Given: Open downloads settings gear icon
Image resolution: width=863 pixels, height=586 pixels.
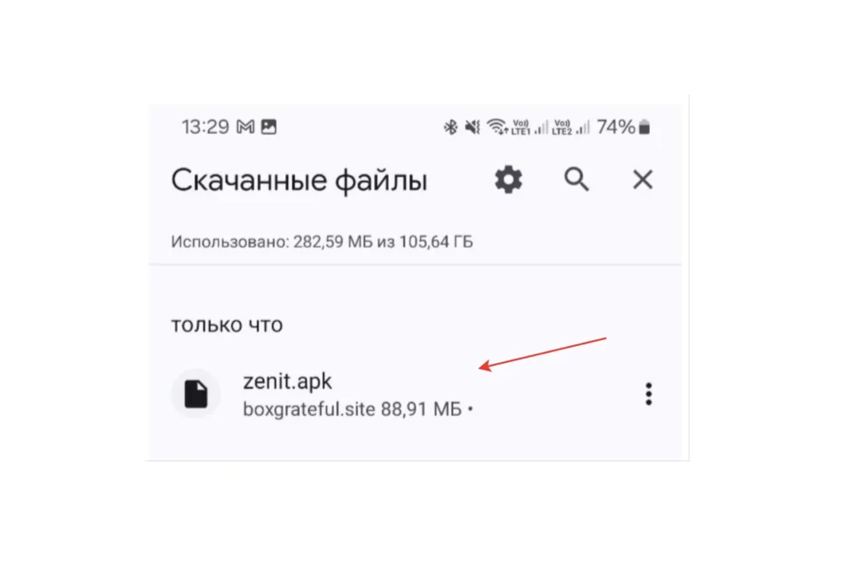Looking at the screenshot, I should point(508,180).
